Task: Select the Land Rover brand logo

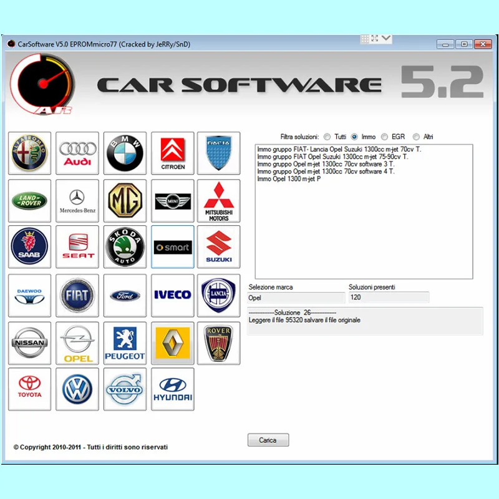Action: 29,201
